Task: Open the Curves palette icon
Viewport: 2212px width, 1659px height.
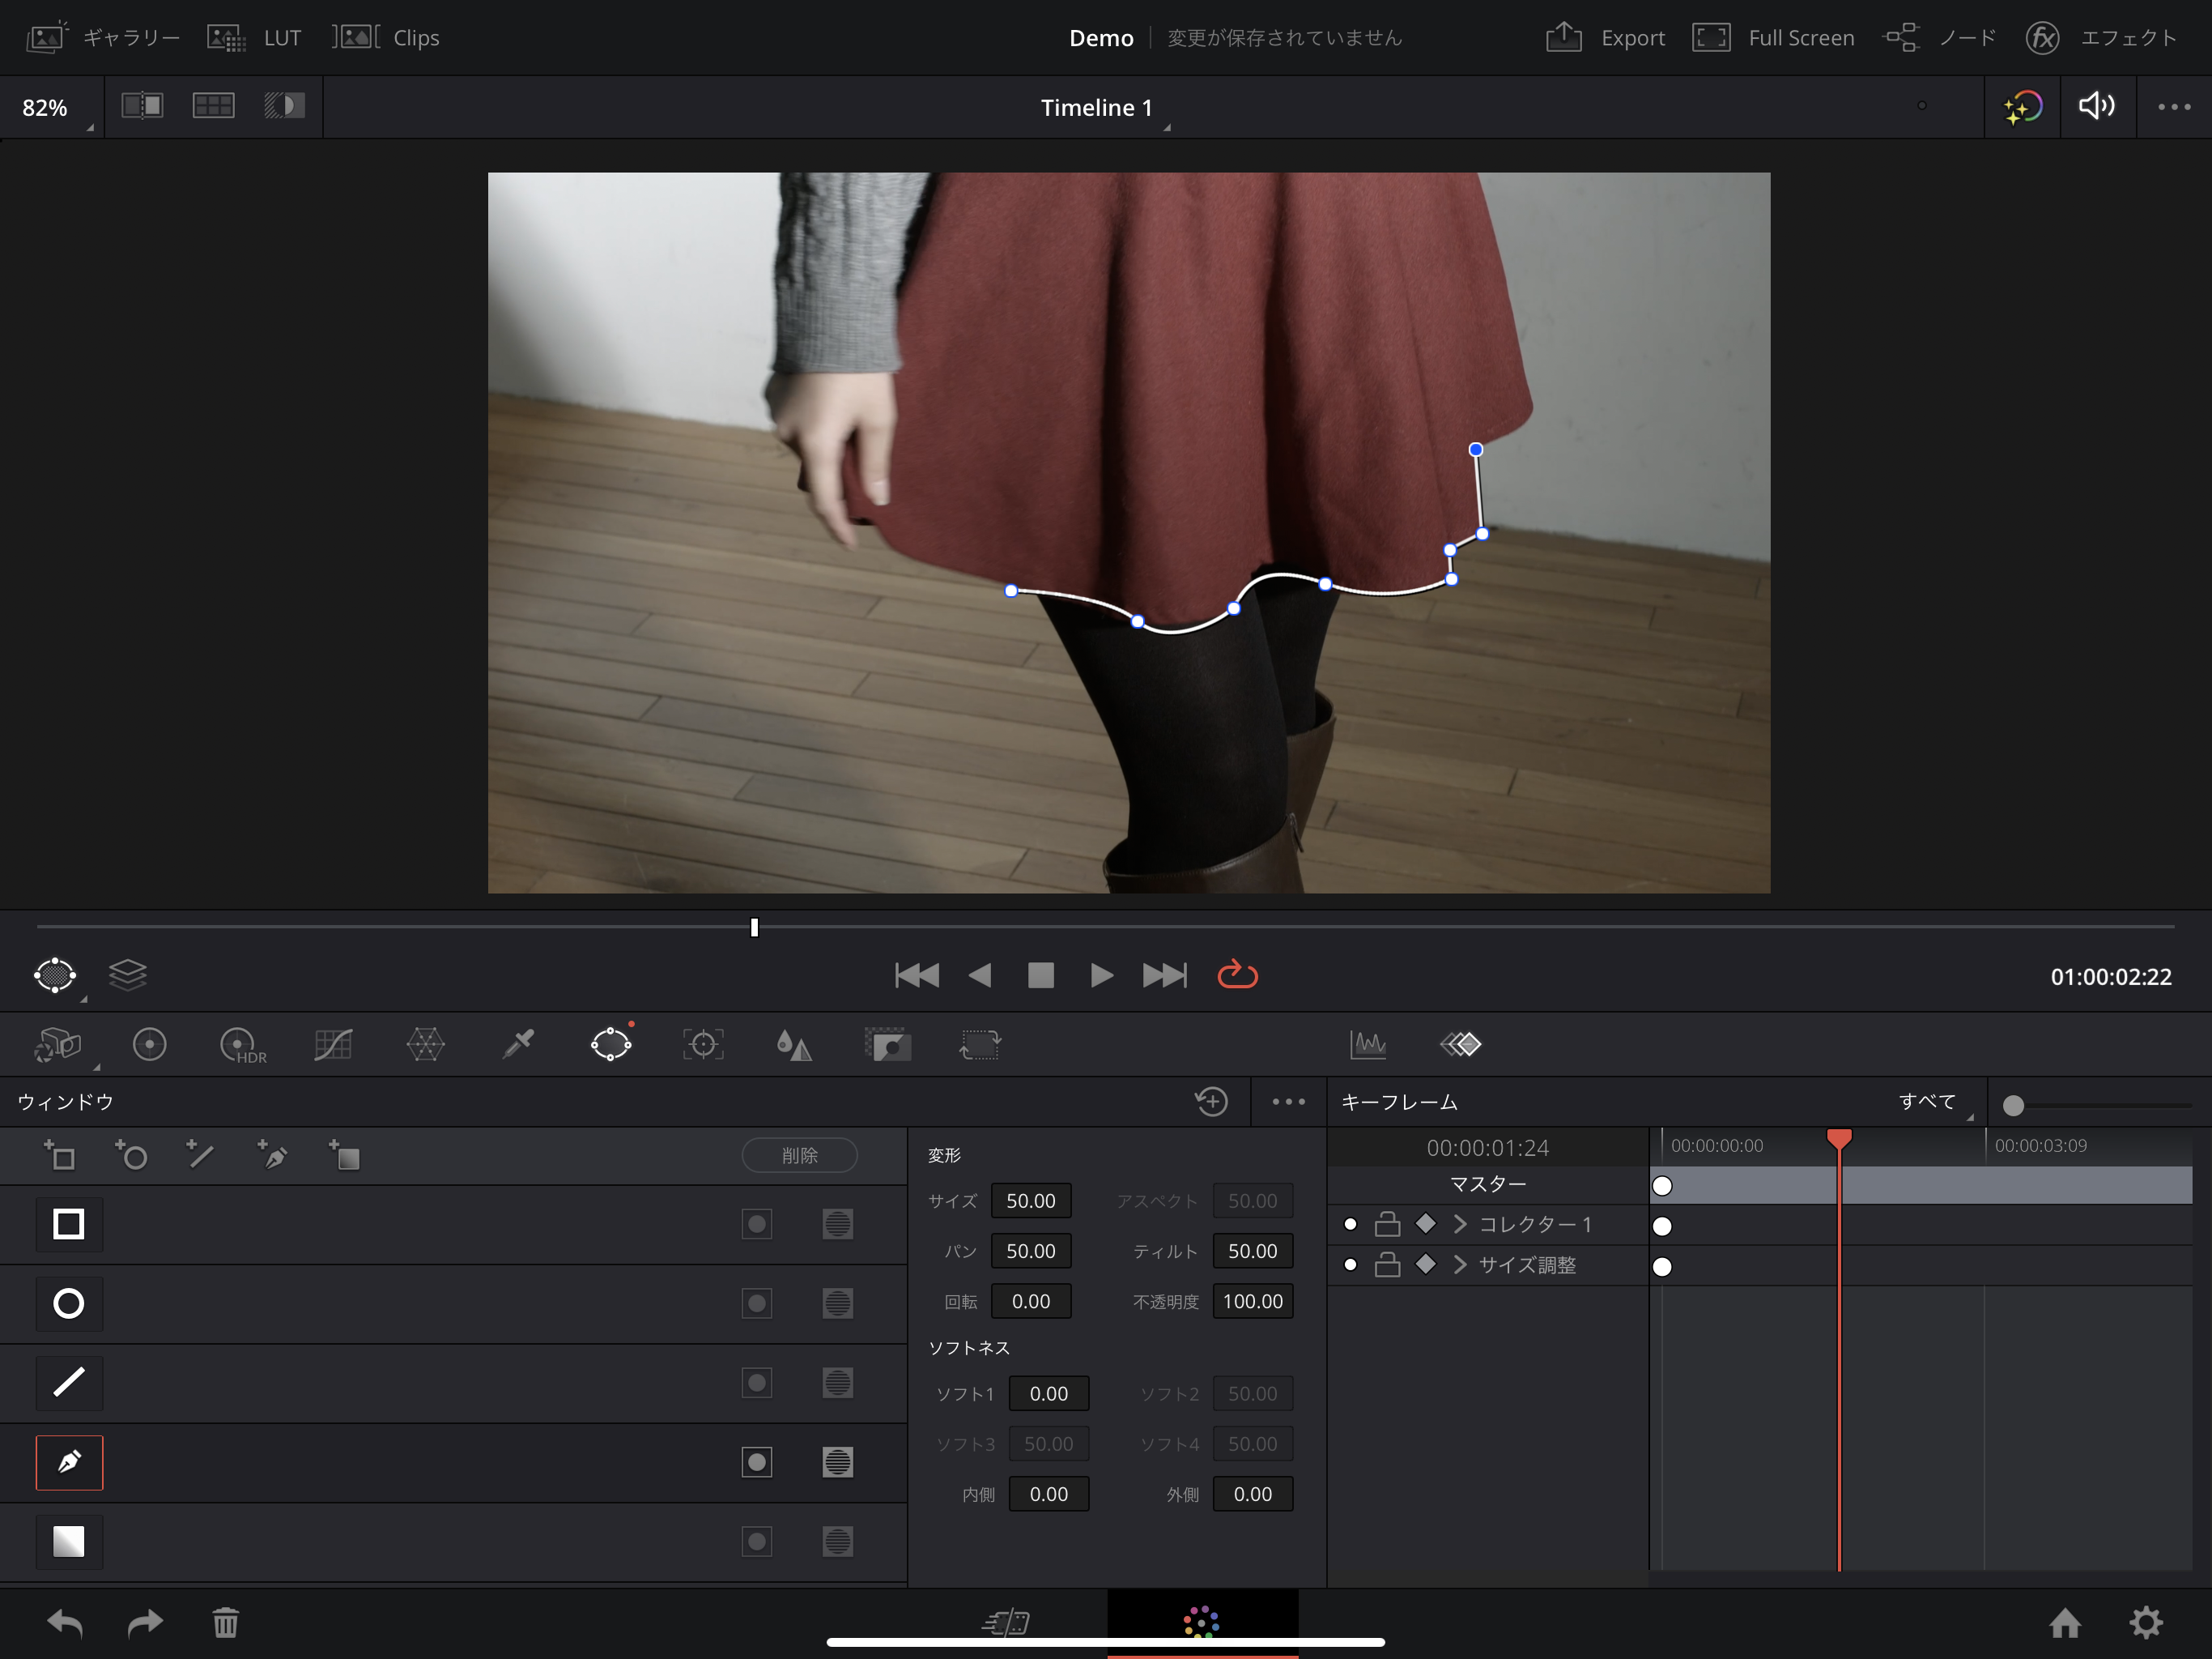Action: pyautogui.click(x=333, y=1045)
